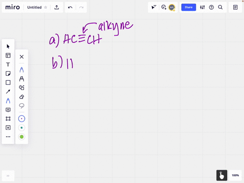244x183 pixels.
Task: Open the reactions and timer icon
Action: click(x=164, y=7)
